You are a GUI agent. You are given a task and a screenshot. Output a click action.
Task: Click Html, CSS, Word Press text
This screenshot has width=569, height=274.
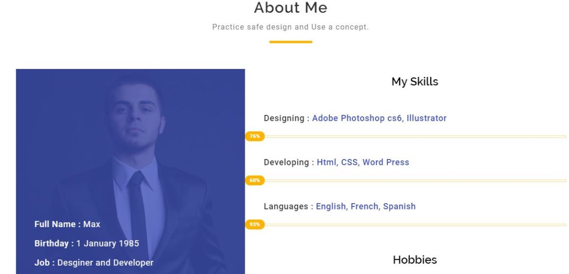363,162
